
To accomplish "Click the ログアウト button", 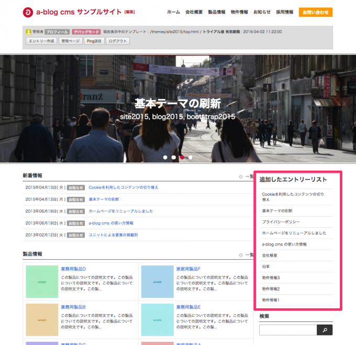I will point(118,41).
